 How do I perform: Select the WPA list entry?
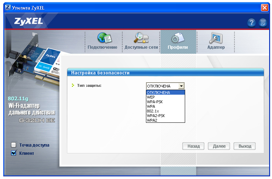[166, 106]
